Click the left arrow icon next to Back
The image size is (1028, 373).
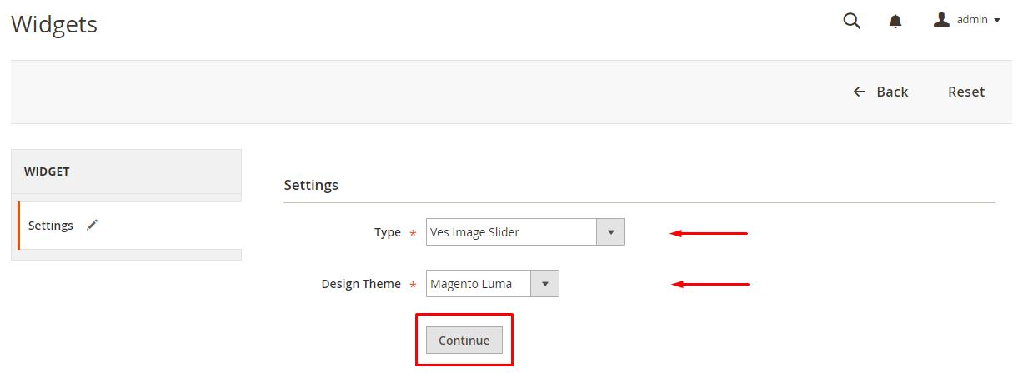click(860, 92)
